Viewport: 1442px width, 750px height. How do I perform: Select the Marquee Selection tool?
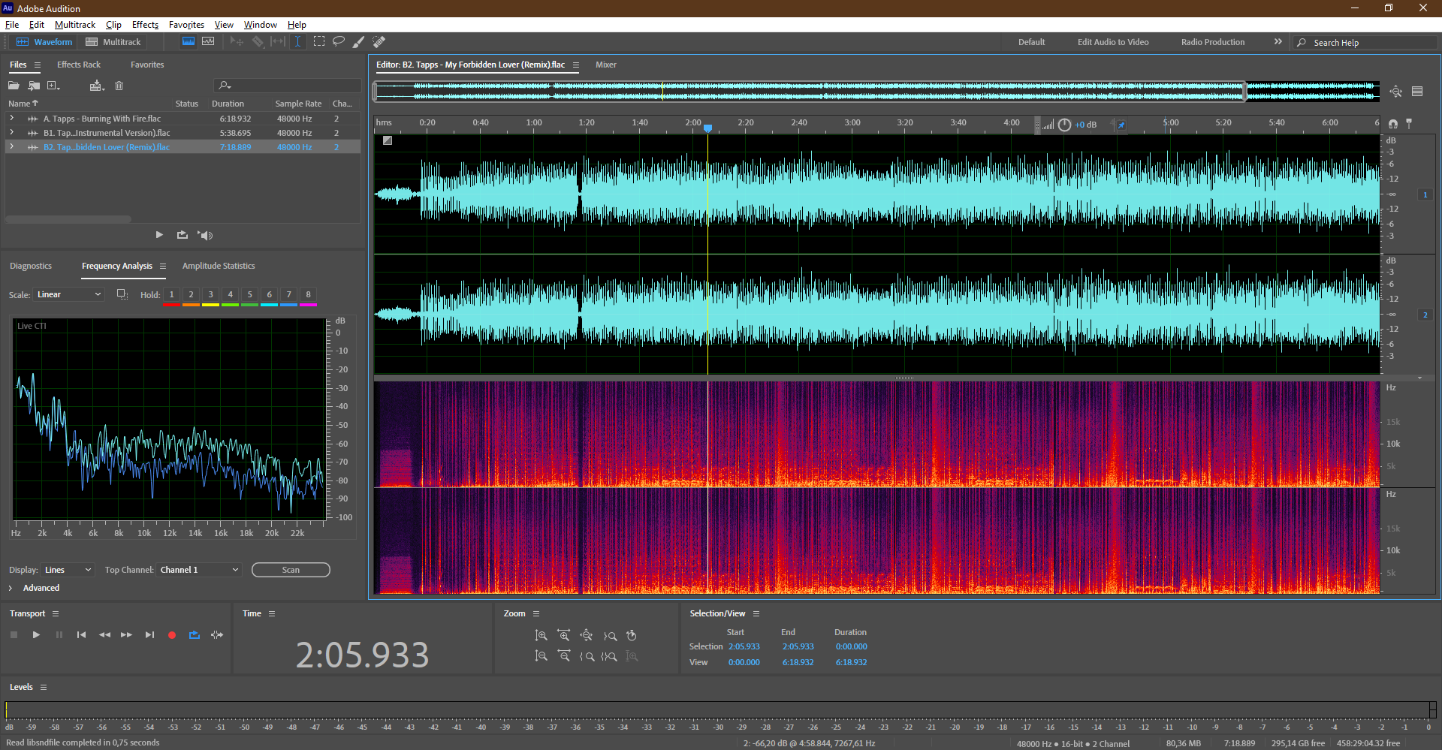319,42
